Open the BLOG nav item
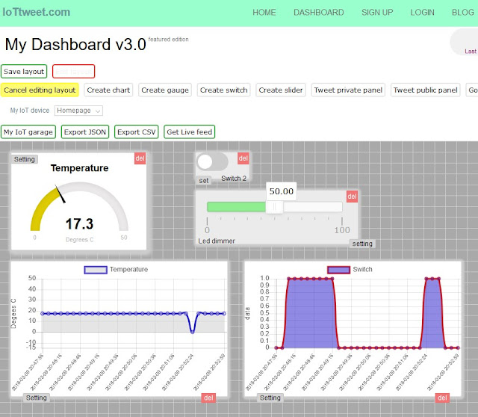 [463, 13]
